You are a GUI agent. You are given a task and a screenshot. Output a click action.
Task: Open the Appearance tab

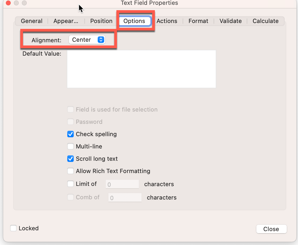click(66, 21)
